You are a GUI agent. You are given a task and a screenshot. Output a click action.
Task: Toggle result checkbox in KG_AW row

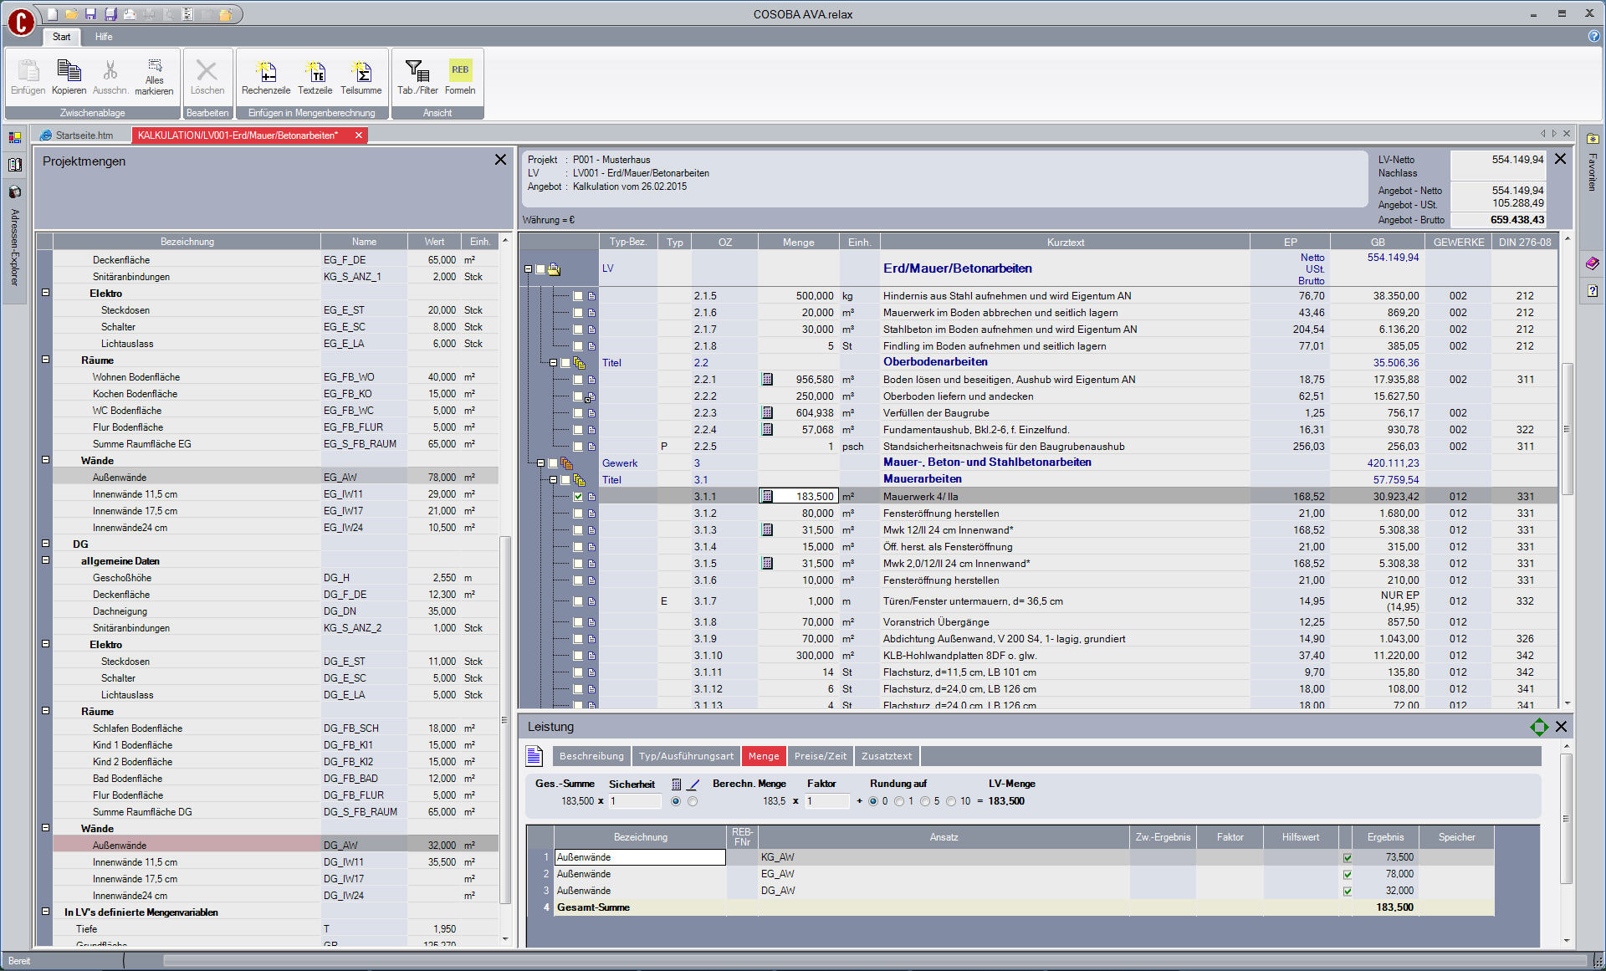[x=1348, y=857]
